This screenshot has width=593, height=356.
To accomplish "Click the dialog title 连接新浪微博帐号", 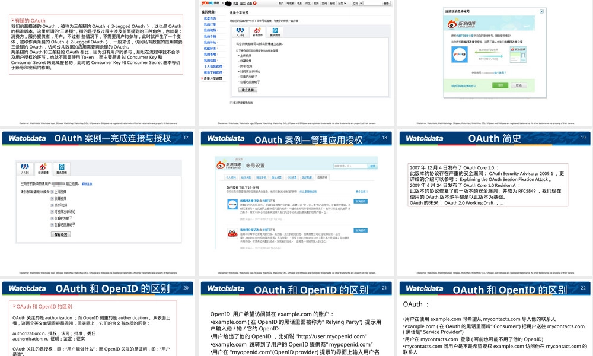I will (457, 12).
